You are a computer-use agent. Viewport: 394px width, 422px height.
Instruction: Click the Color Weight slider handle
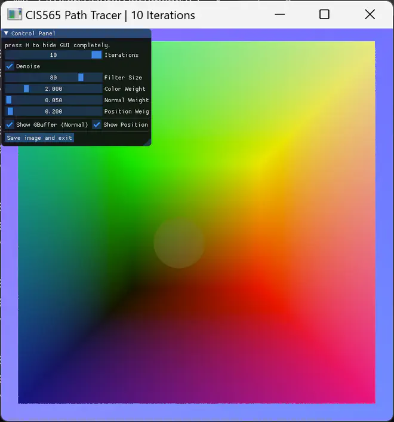26,89
